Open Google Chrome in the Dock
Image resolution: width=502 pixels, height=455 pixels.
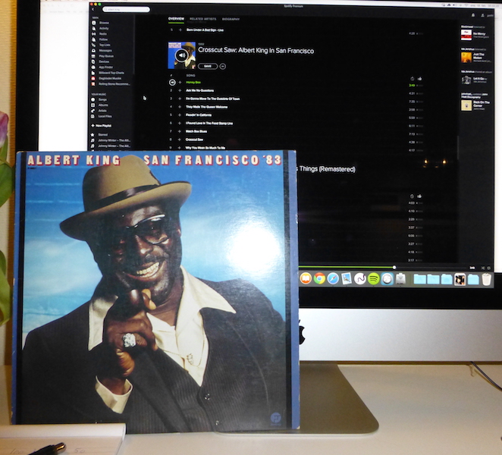pos(319,279)
